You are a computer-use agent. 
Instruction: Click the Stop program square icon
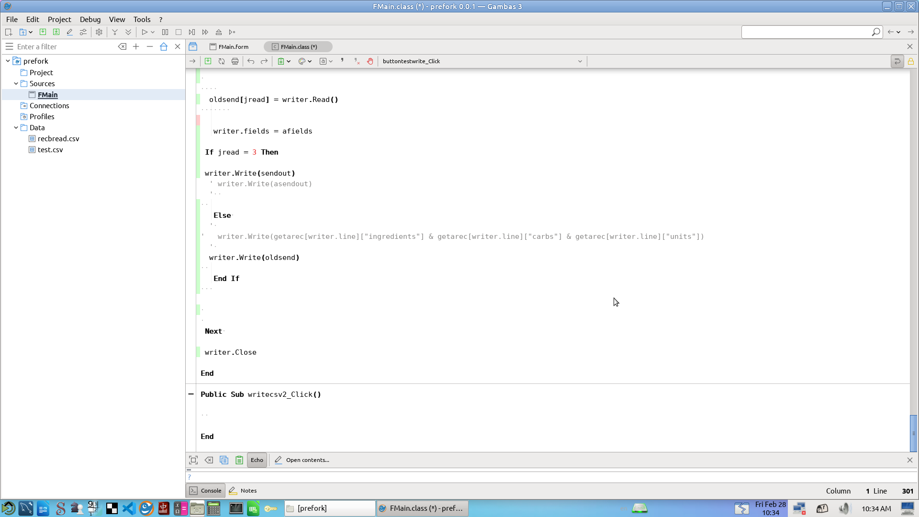click(179, 32)
